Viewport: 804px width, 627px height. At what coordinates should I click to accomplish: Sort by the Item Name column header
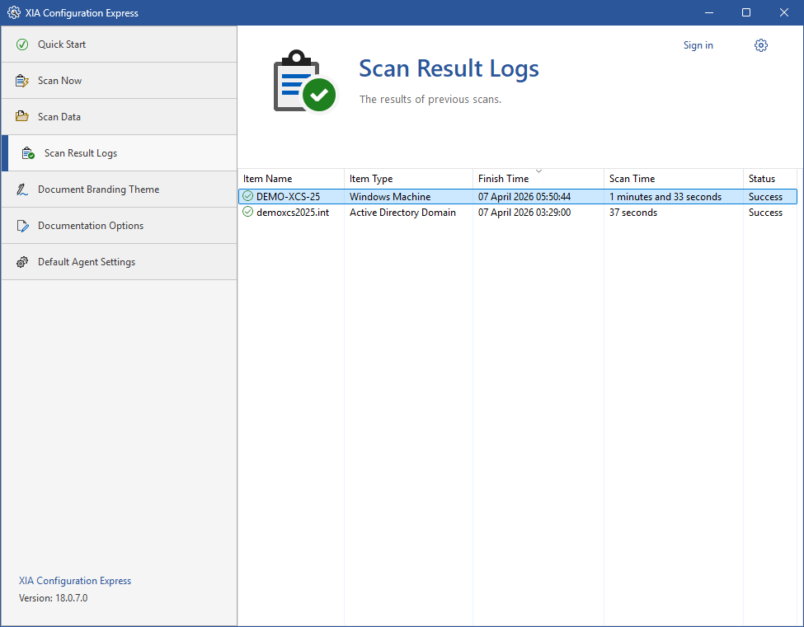(267, 179)
